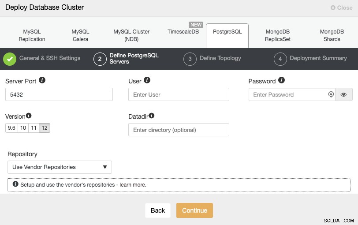
Task: Click the Datadir directory input field
Action: [179, 130]
